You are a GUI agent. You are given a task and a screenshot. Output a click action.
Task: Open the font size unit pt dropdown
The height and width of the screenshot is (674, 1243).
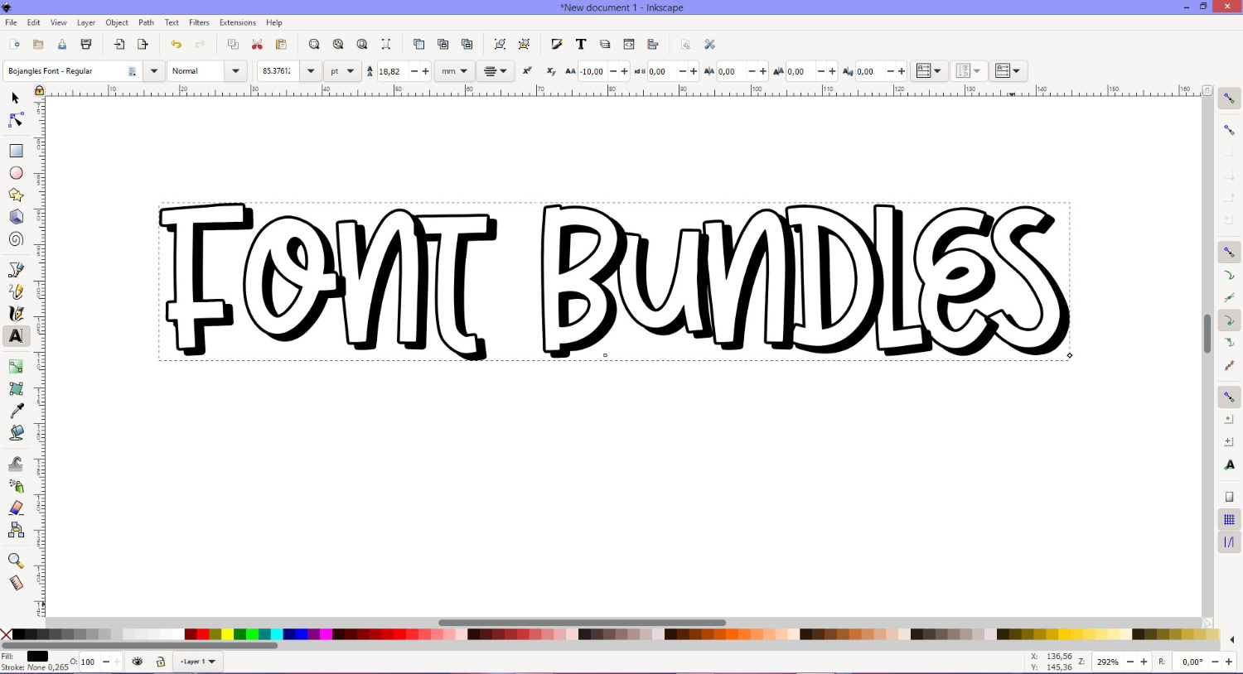[x=342, y=71]
